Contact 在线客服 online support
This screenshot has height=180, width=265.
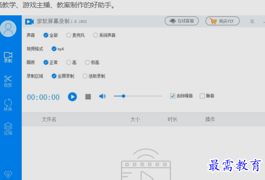tap(181, 21)
